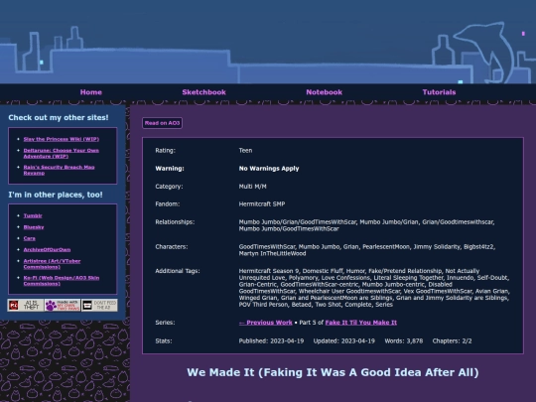Click the 'Hermitcraft SMP' fandom text
Screen dimensions: 536x402
pos(262,204)
